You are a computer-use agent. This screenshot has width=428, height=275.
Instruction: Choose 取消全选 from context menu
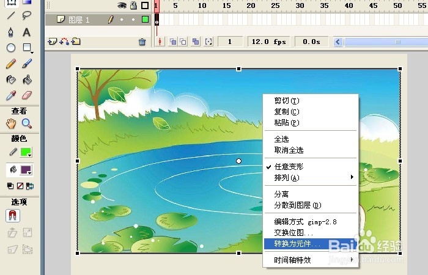(x=311, y=150)
